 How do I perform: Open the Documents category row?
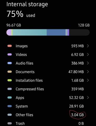click(48, 72)
